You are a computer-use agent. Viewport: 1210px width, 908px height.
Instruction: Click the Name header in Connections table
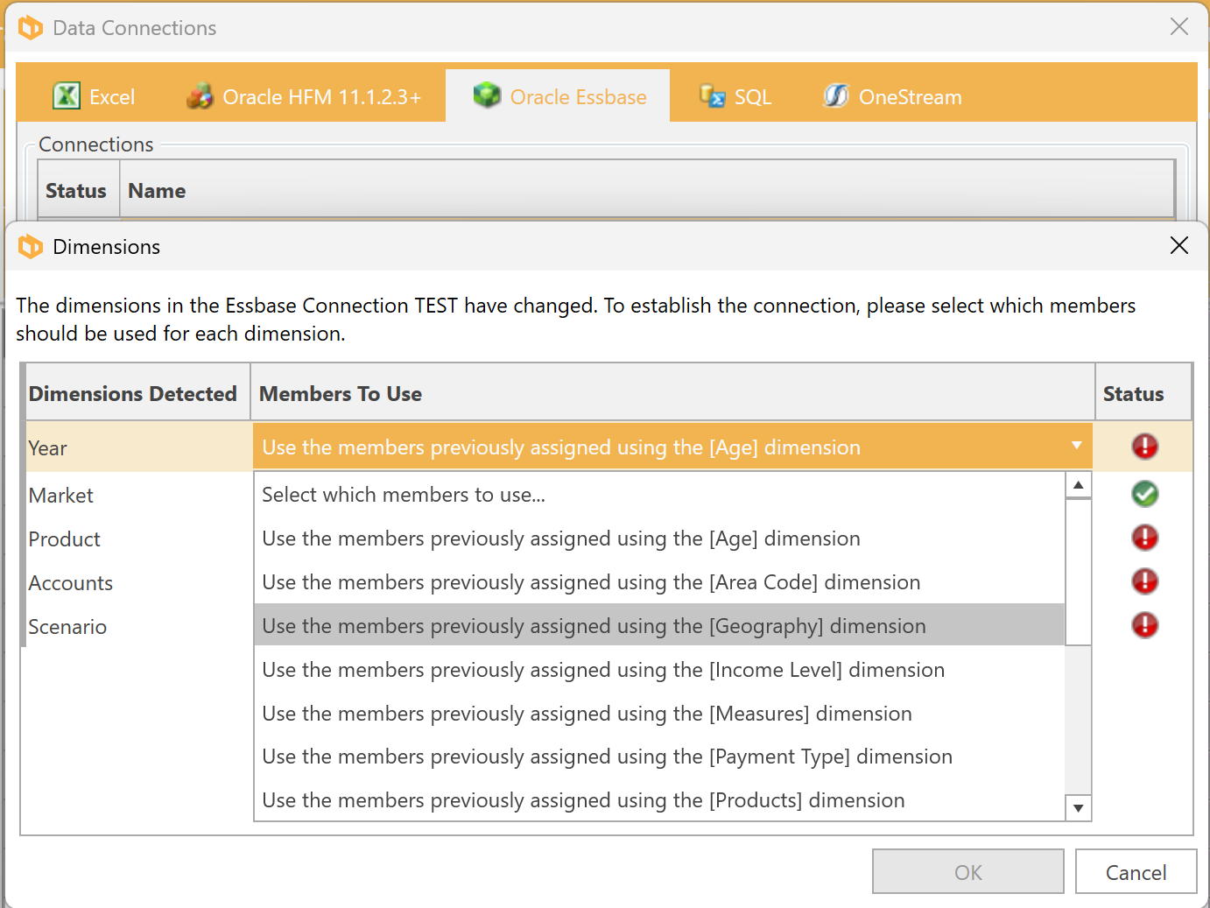[647, 190]
